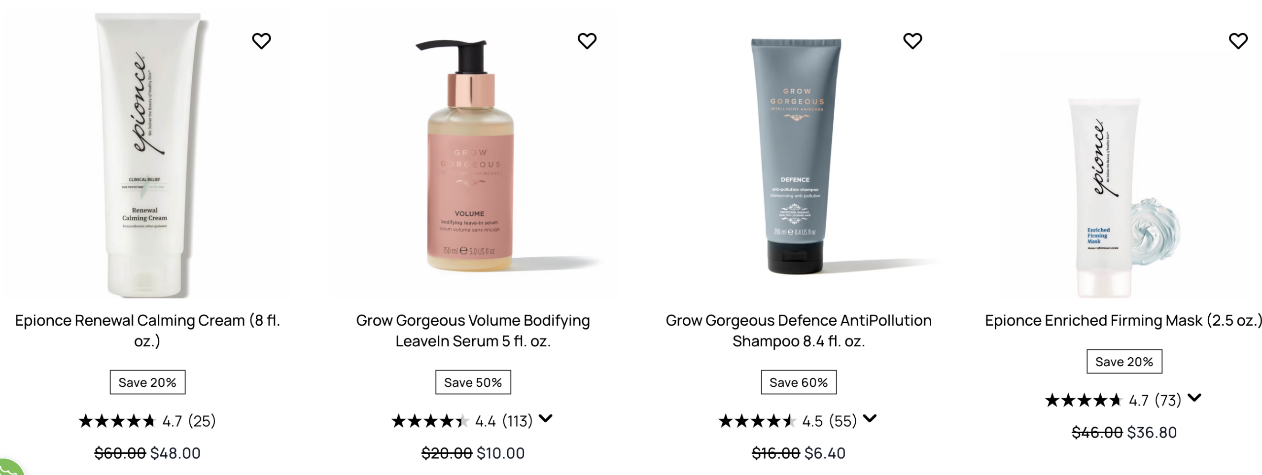Image resolution: width=1262 pixels, height=475 pixels.
Task: Click the pink Volume serum pump bottle image
Action: [471, 155]
